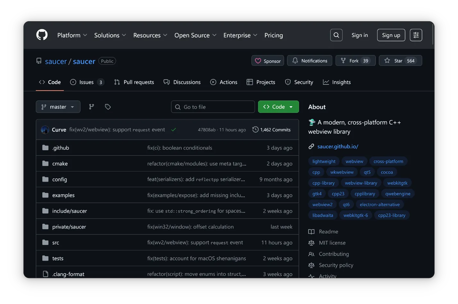Click the GitHub logo icon

click(x=42, y=35)
